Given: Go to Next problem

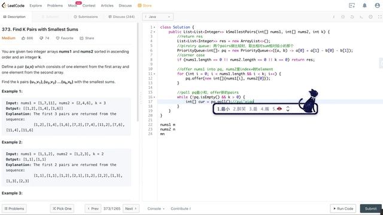Looking at the screenshot, I should (130, 208).
